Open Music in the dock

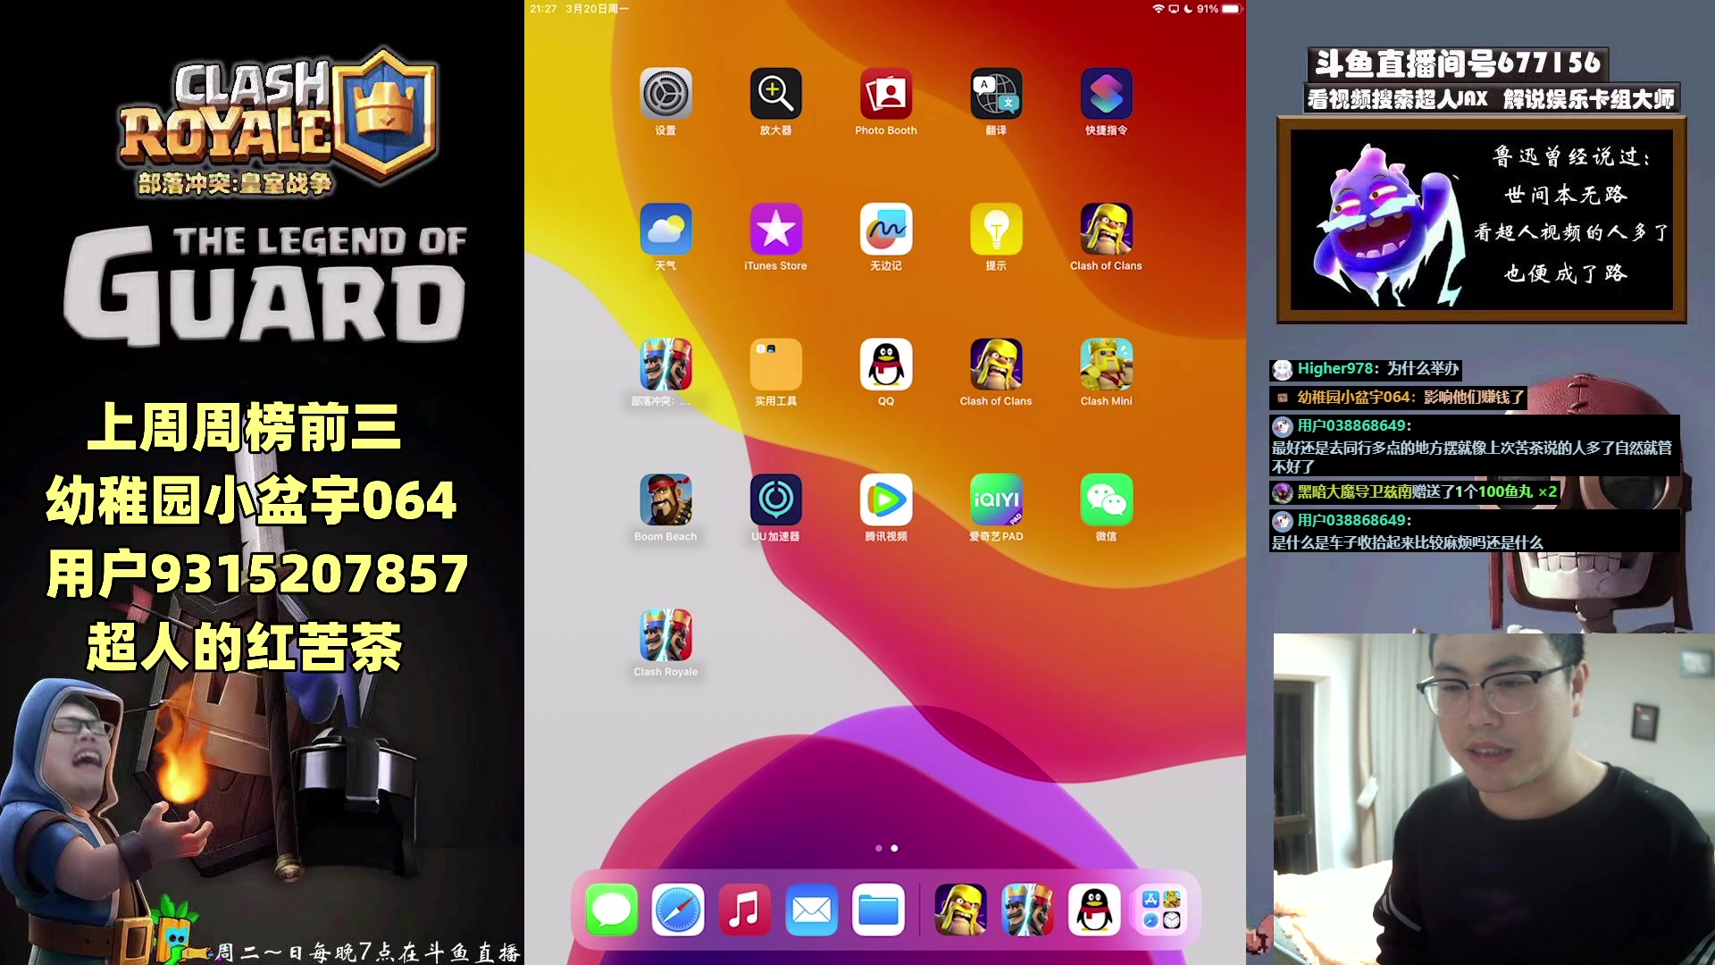tap(744, 910)
